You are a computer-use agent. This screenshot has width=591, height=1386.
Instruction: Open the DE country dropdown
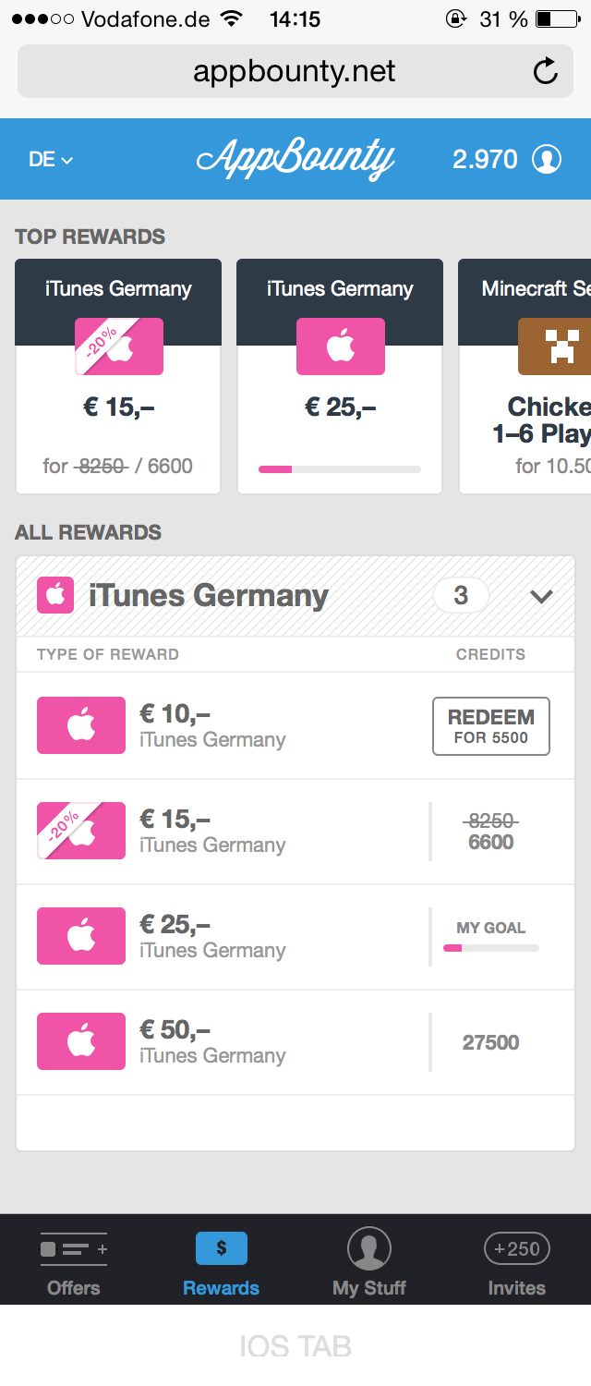click(x=51, y=159)
